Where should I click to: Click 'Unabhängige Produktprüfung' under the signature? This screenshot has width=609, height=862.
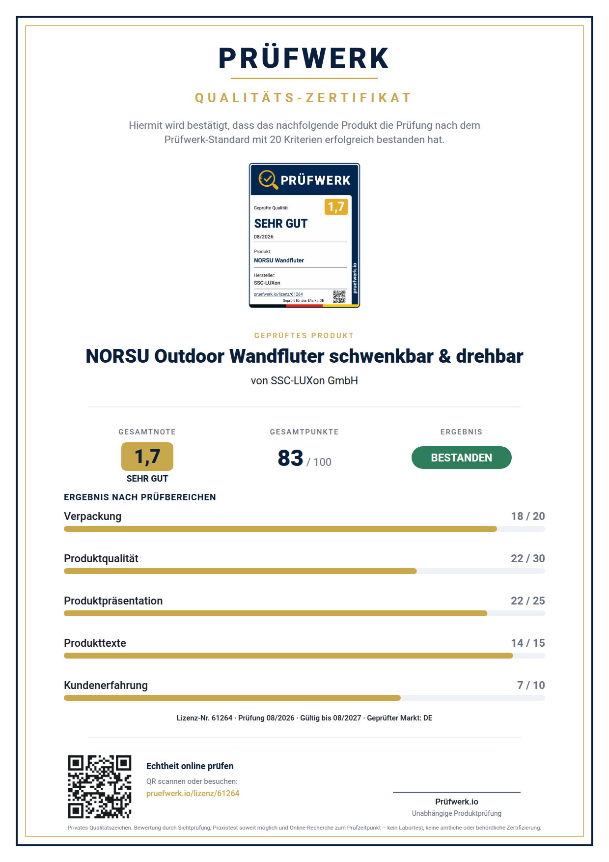click(x=457, y=813)
